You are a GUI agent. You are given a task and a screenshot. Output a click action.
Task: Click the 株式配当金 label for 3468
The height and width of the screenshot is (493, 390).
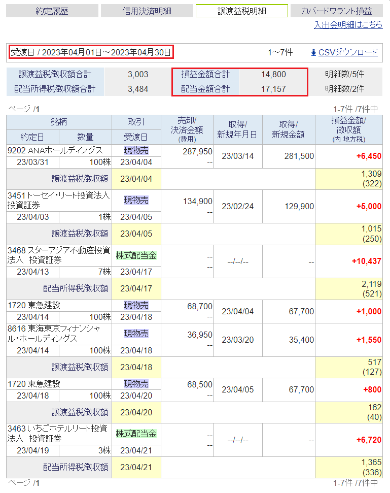pos(136,255)
